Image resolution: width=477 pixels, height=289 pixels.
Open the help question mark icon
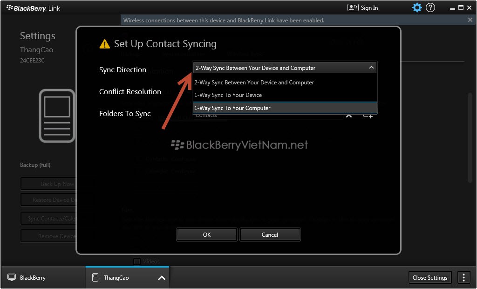[430, 7]
